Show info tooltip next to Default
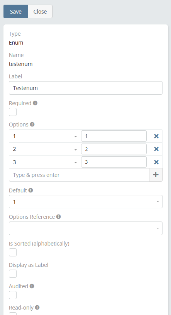171x315 pixels. 30,190
